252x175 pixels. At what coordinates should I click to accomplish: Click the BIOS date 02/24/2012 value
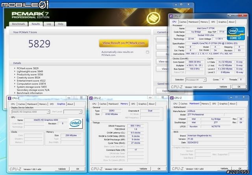coord(215,142)
